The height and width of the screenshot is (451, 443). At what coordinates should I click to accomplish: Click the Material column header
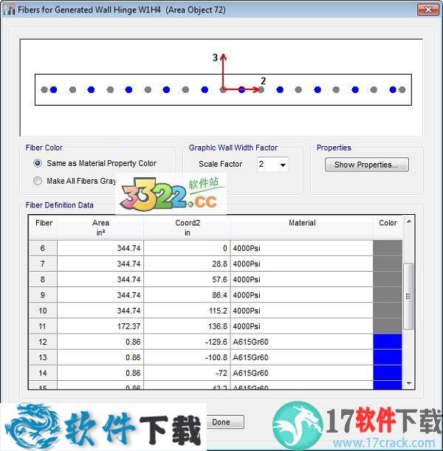point(302,227)
